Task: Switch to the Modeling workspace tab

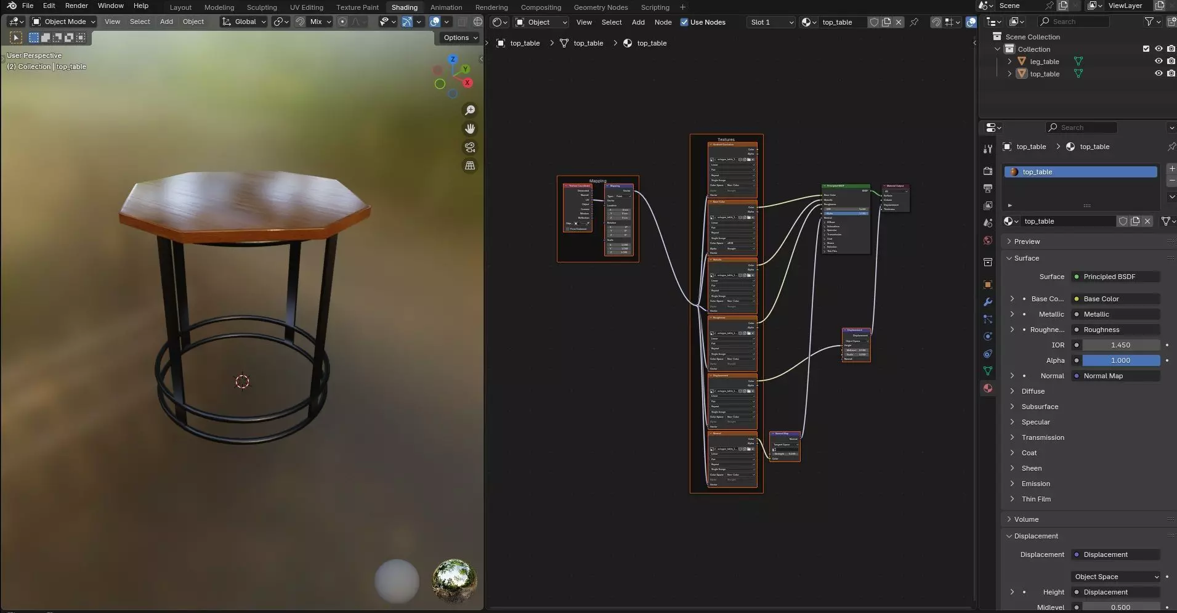Action: point(219,7)
